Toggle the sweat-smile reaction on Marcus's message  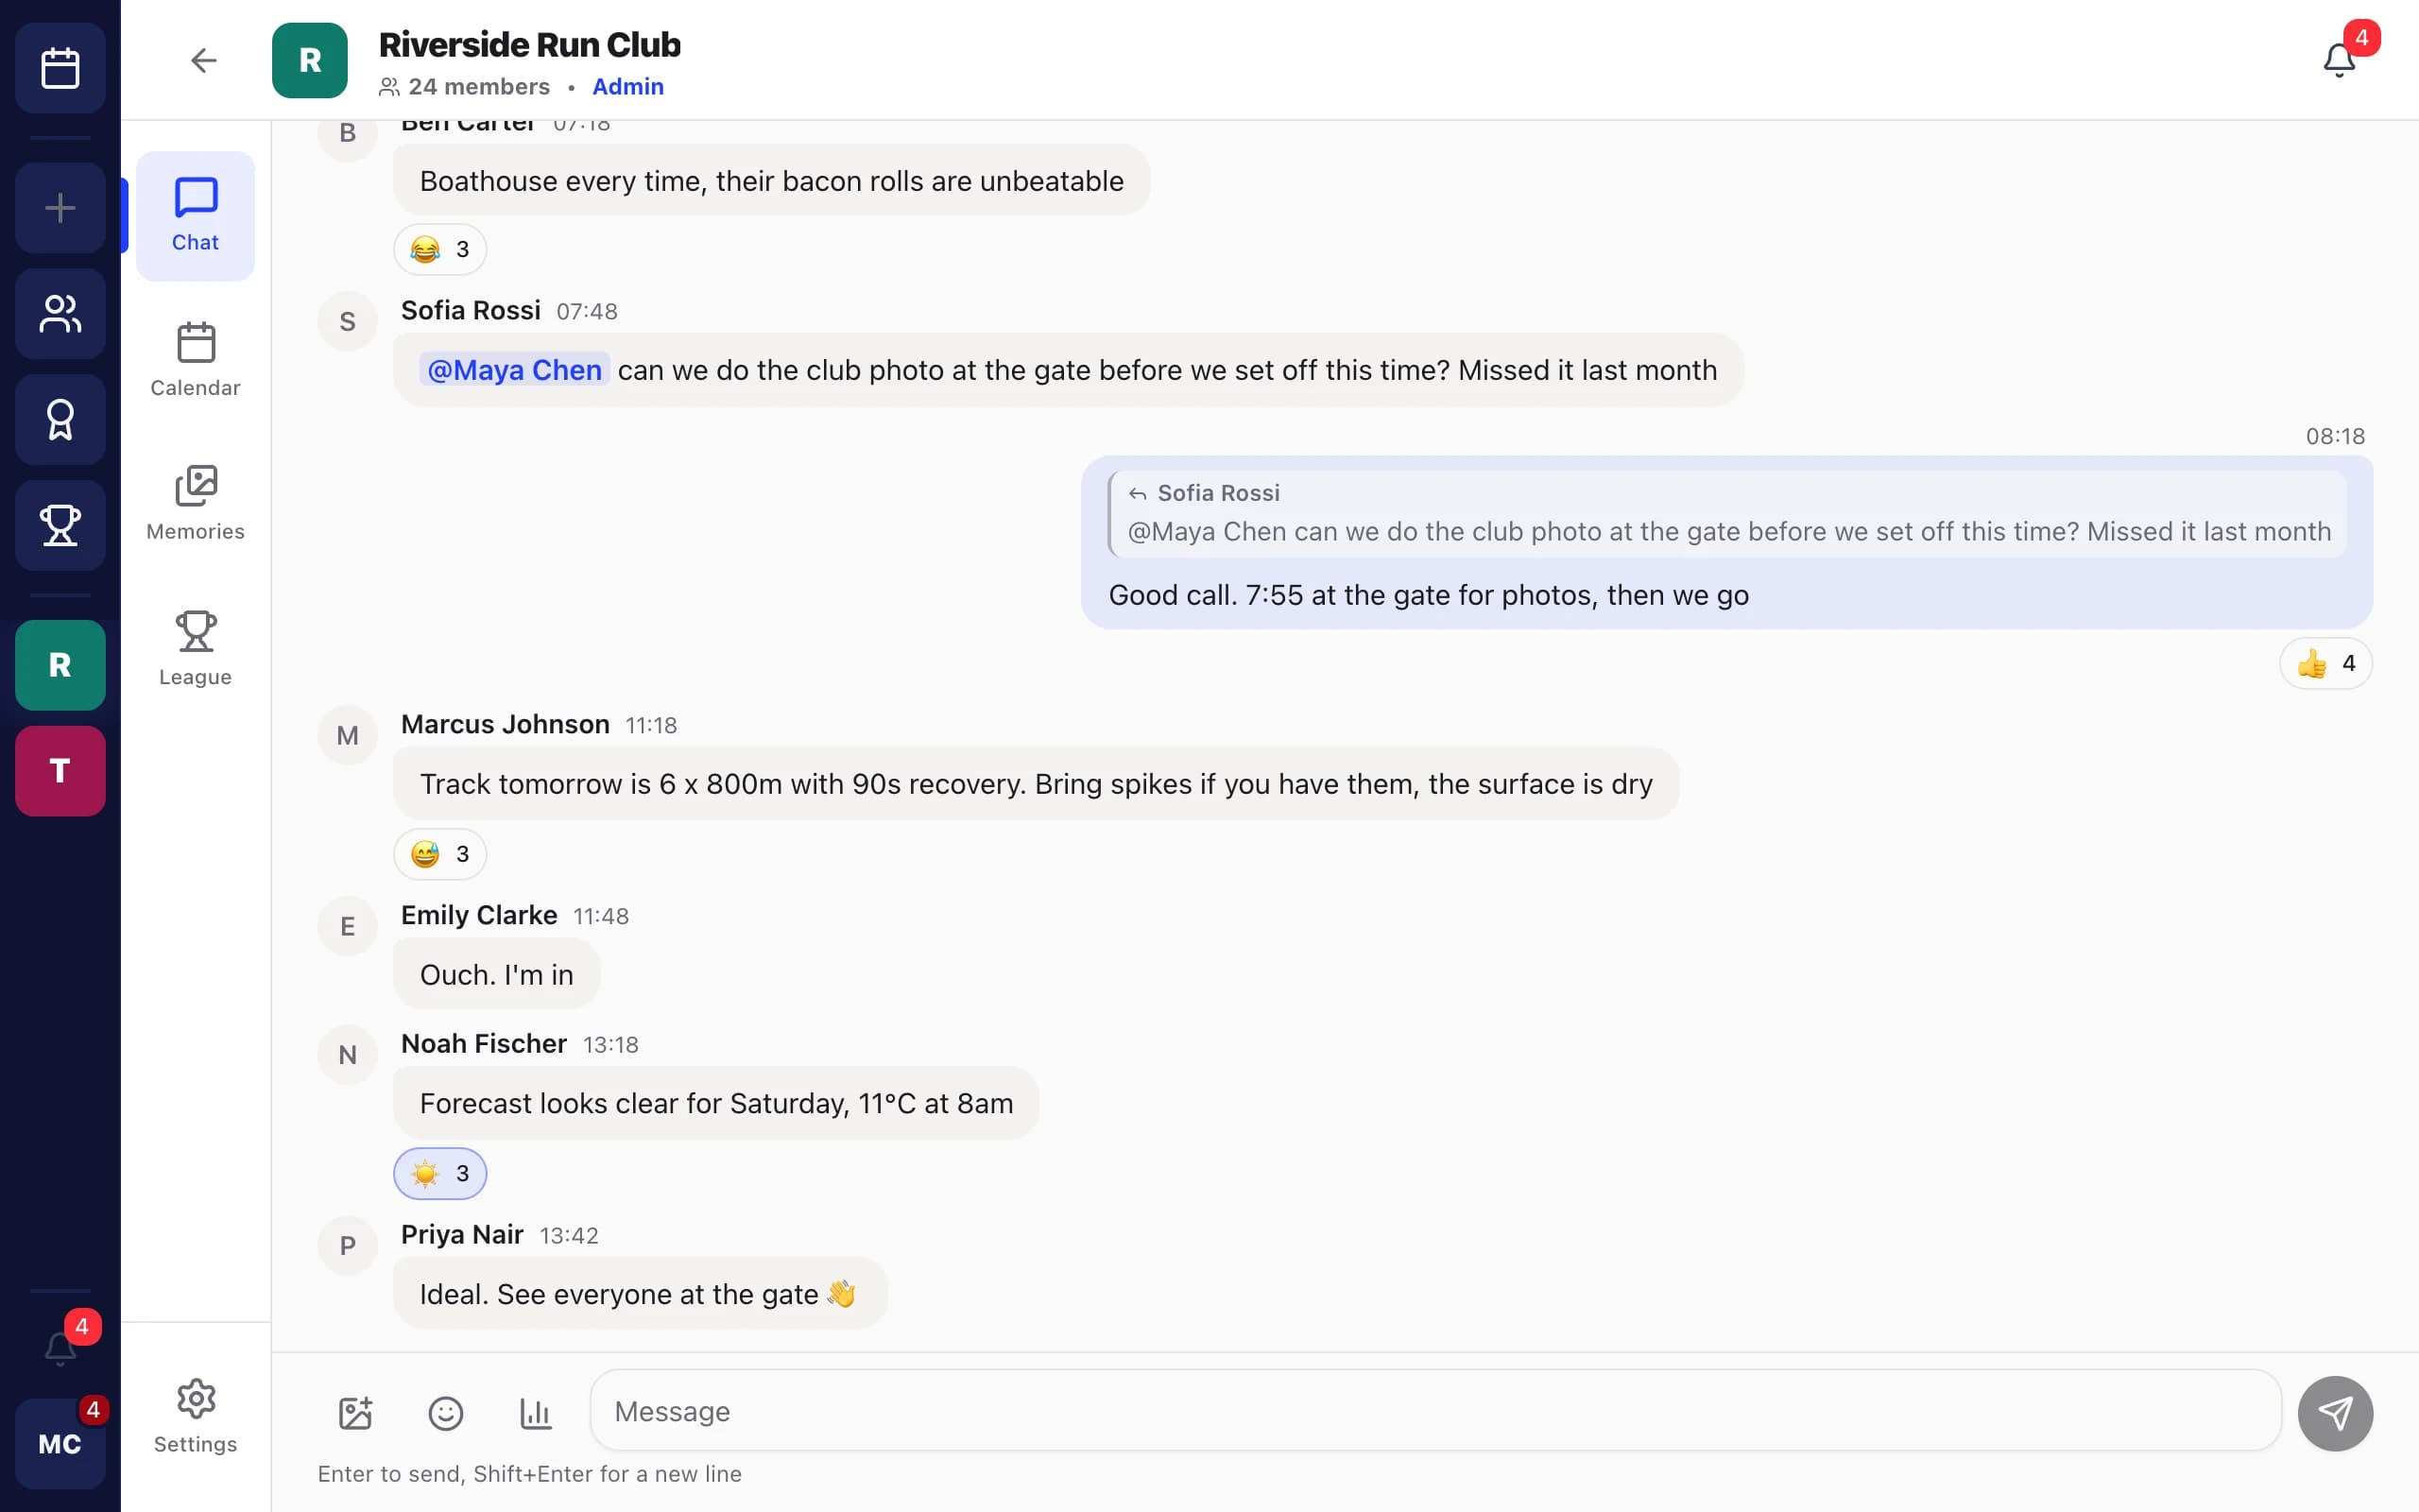point(439,854)
